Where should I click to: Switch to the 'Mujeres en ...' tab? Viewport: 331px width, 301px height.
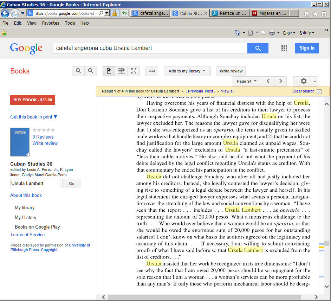[270, 13]
